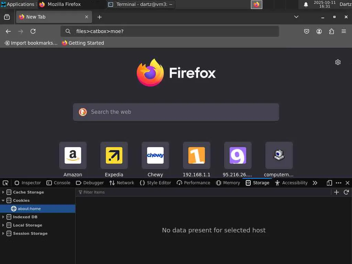Open new tab personalize gear icon
The width and height of the screenshot is (352, 264).
(x=338, y=62)
